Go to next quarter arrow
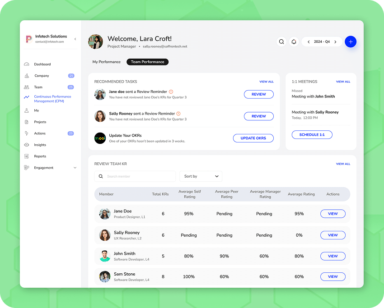The image size is (384, 308). [x=335, y=42]
